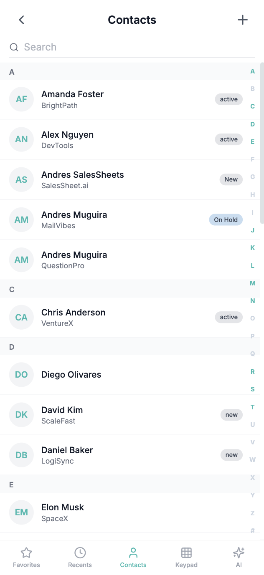Click the New badge on Andres SalesSheets

pyautogui.click(x=231, y=179)
